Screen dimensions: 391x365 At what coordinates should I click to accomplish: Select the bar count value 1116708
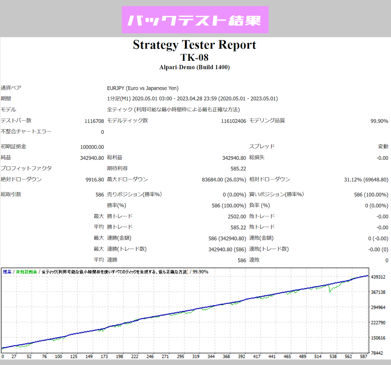click(94, 121)
